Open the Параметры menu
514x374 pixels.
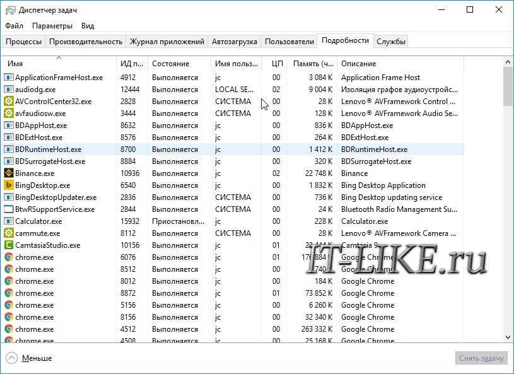click(52, 26)
